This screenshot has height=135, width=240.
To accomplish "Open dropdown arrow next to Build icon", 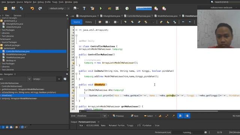I will coord(78,9).
